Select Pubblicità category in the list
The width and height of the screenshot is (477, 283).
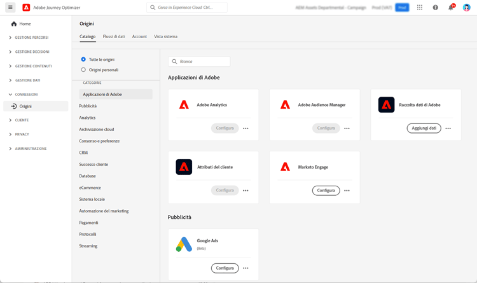pos(88,106)
